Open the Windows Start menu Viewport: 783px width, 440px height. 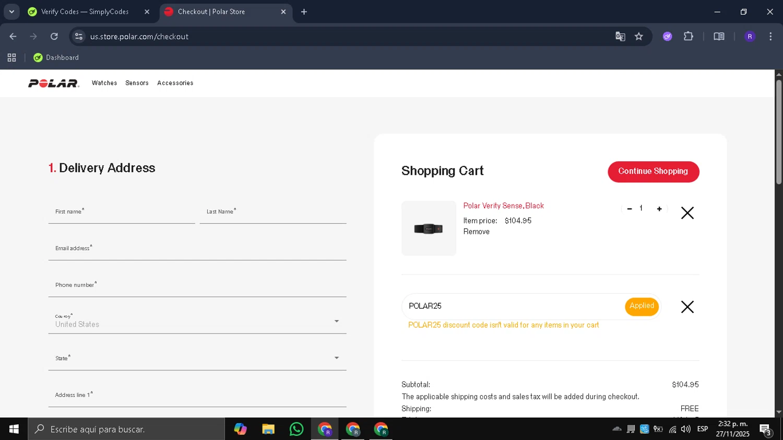pos(14,429)
